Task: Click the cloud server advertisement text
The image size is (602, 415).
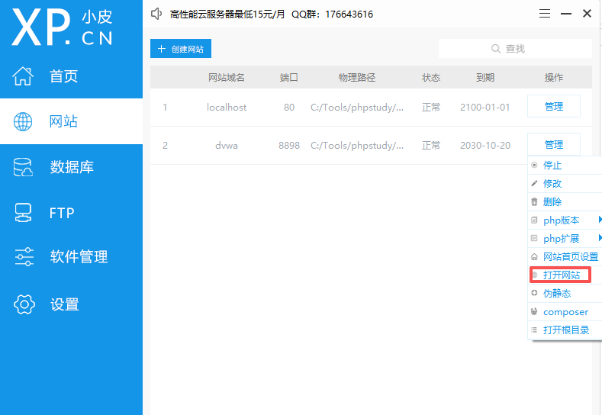Action: (271, 14)
